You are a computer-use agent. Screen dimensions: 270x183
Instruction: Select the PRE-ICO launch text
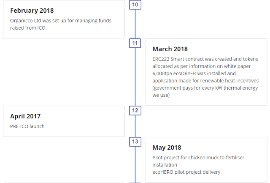coord(27,126)
